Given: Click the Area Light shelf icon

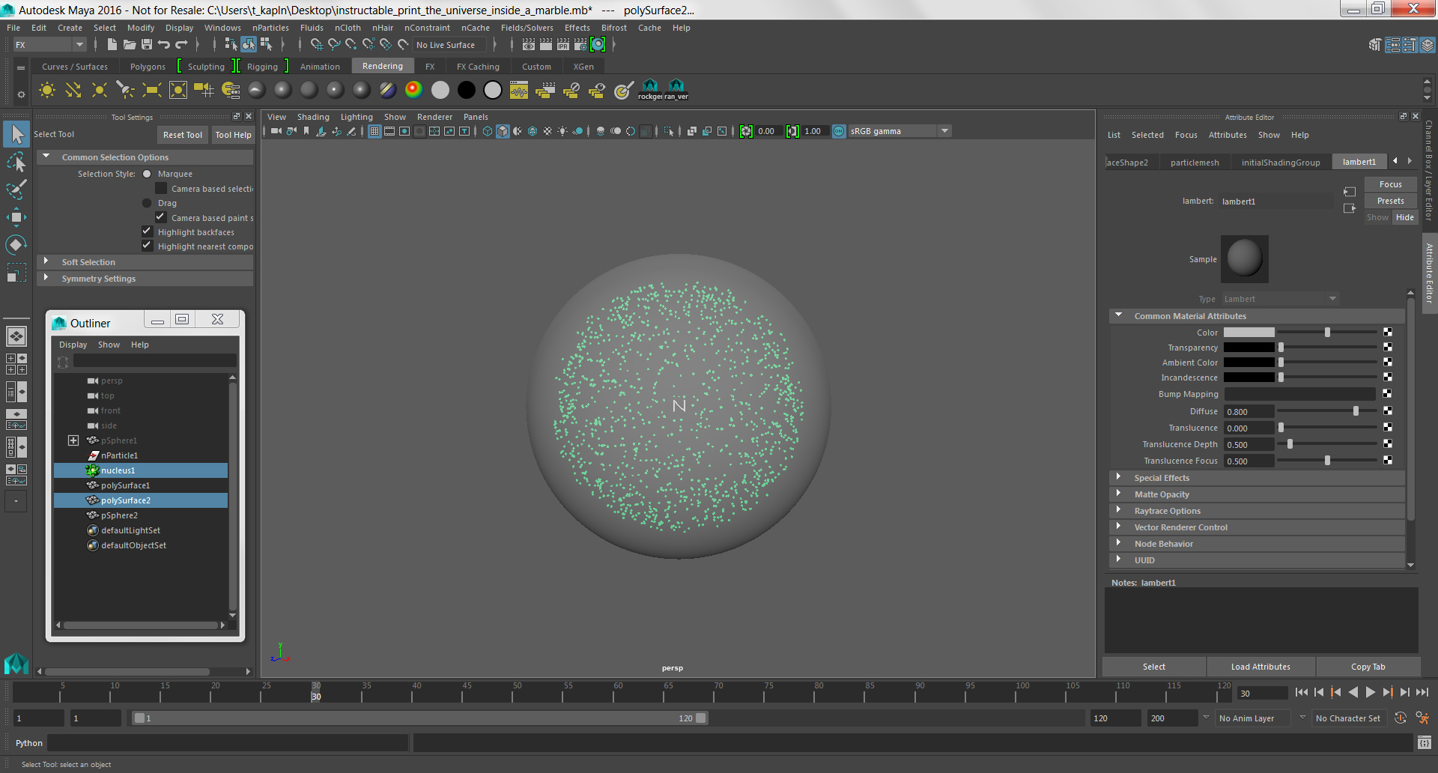Looking at the screenshot, I should pos(152,91).
